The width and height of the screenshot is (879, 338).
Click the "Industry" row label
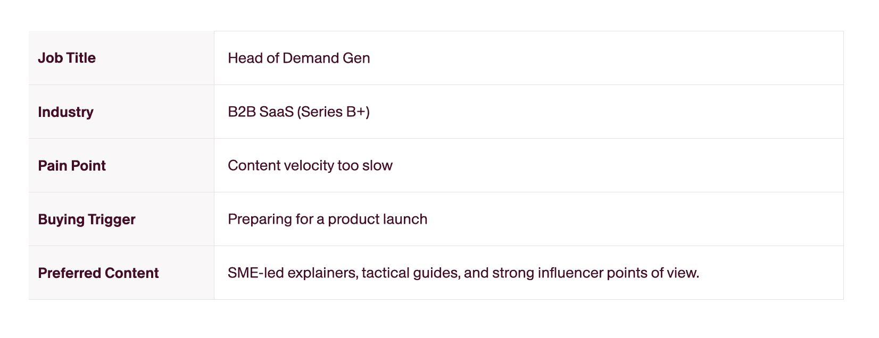[66, 112]
